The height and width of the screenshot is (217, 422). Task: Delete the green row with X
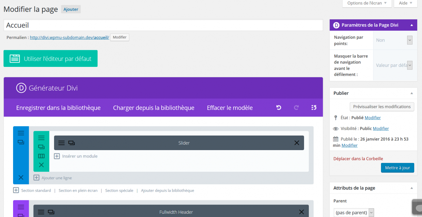tap(41, 165)
